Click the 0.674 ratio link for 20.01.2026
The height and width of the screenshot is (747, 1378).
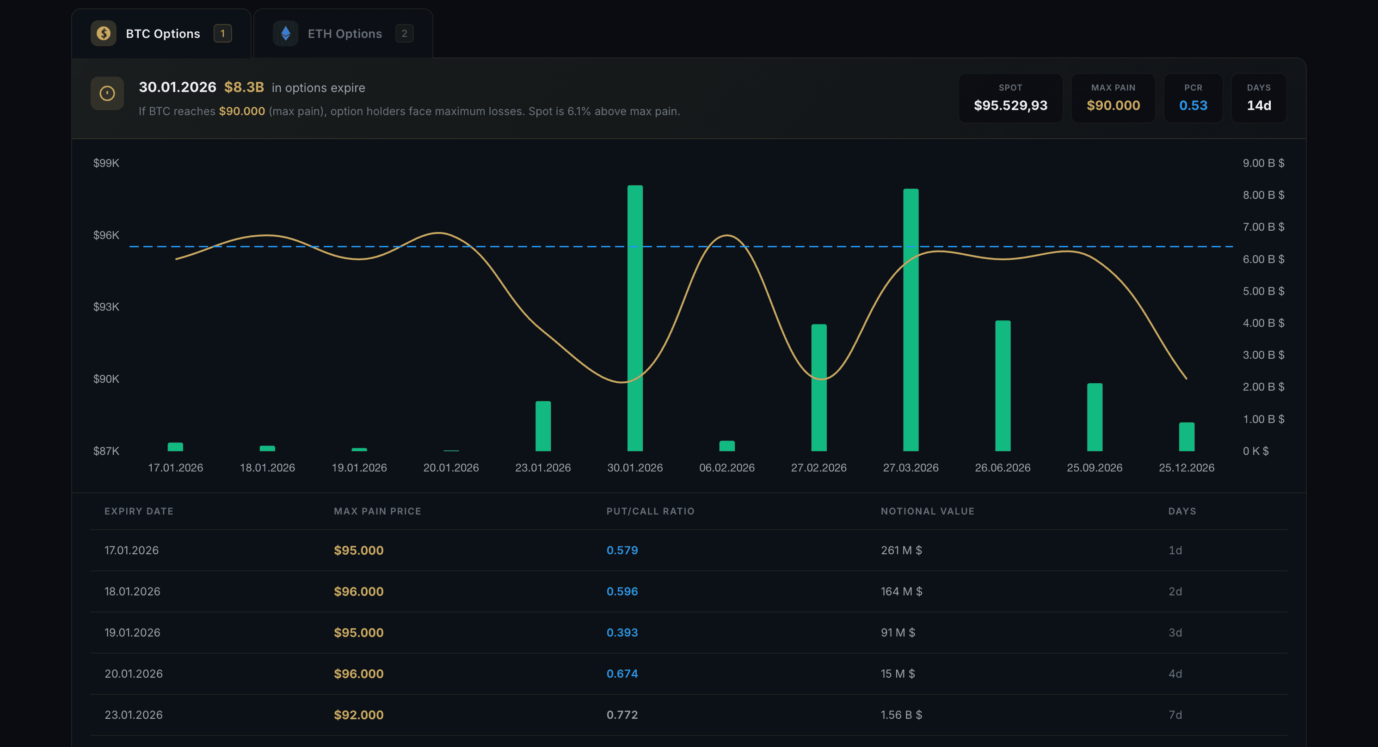click(622, 674)
